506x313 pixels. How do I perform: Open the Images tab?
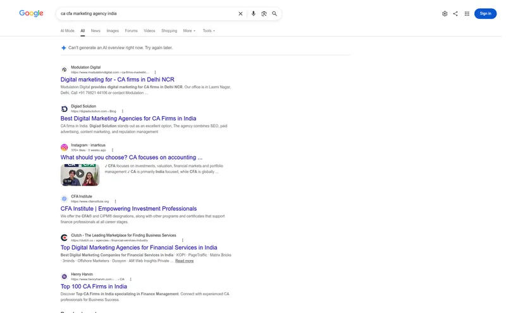click(113, 31)
